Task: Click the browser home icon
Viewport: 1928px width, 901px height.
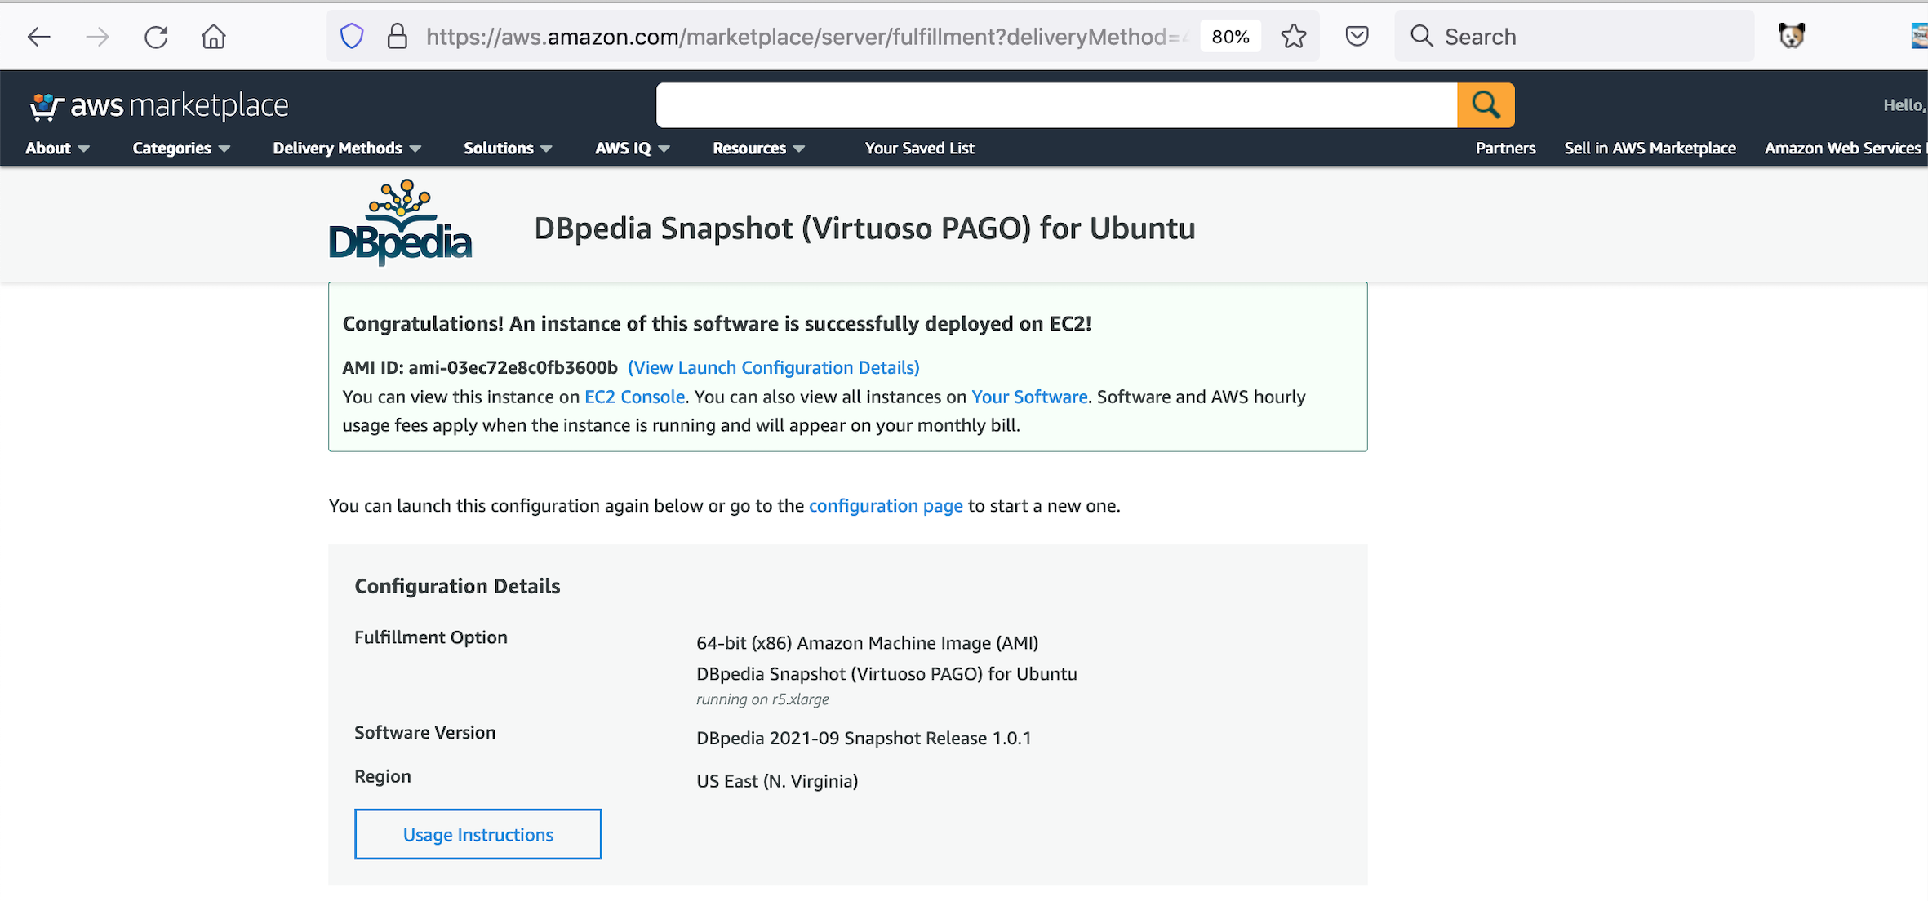Action: pyautogui.click(x=214, y=37)
